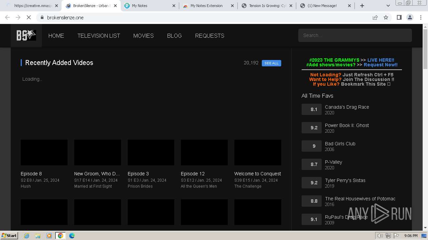
Task: Click the BS site logo
Action: pyautogui.click(x=26, y=35)
